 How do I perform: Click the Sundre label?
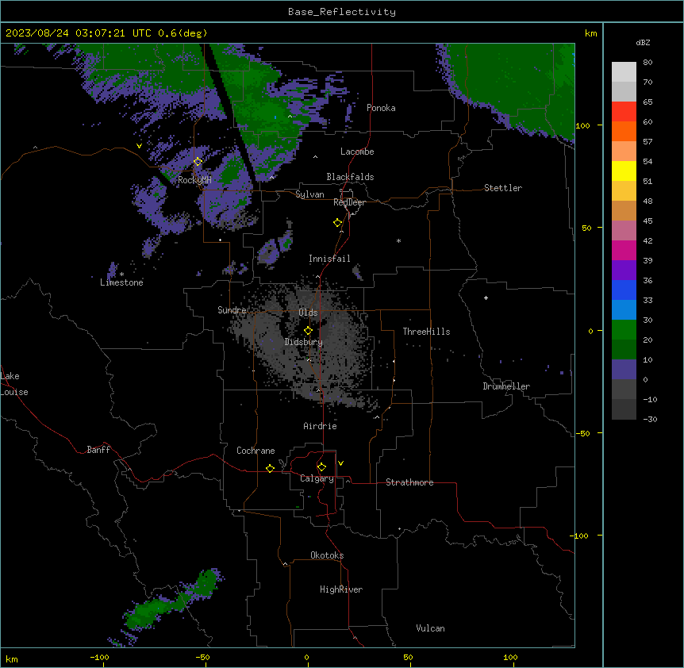coord(232,310)
